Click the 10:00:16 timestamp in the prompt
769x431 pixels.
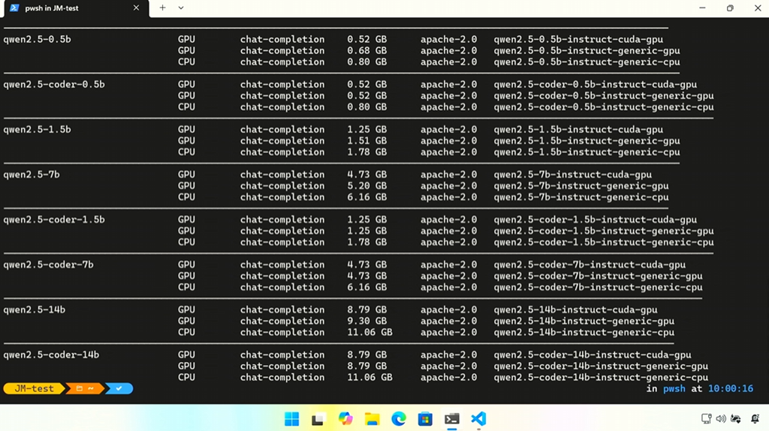click(x=730, y=388)
